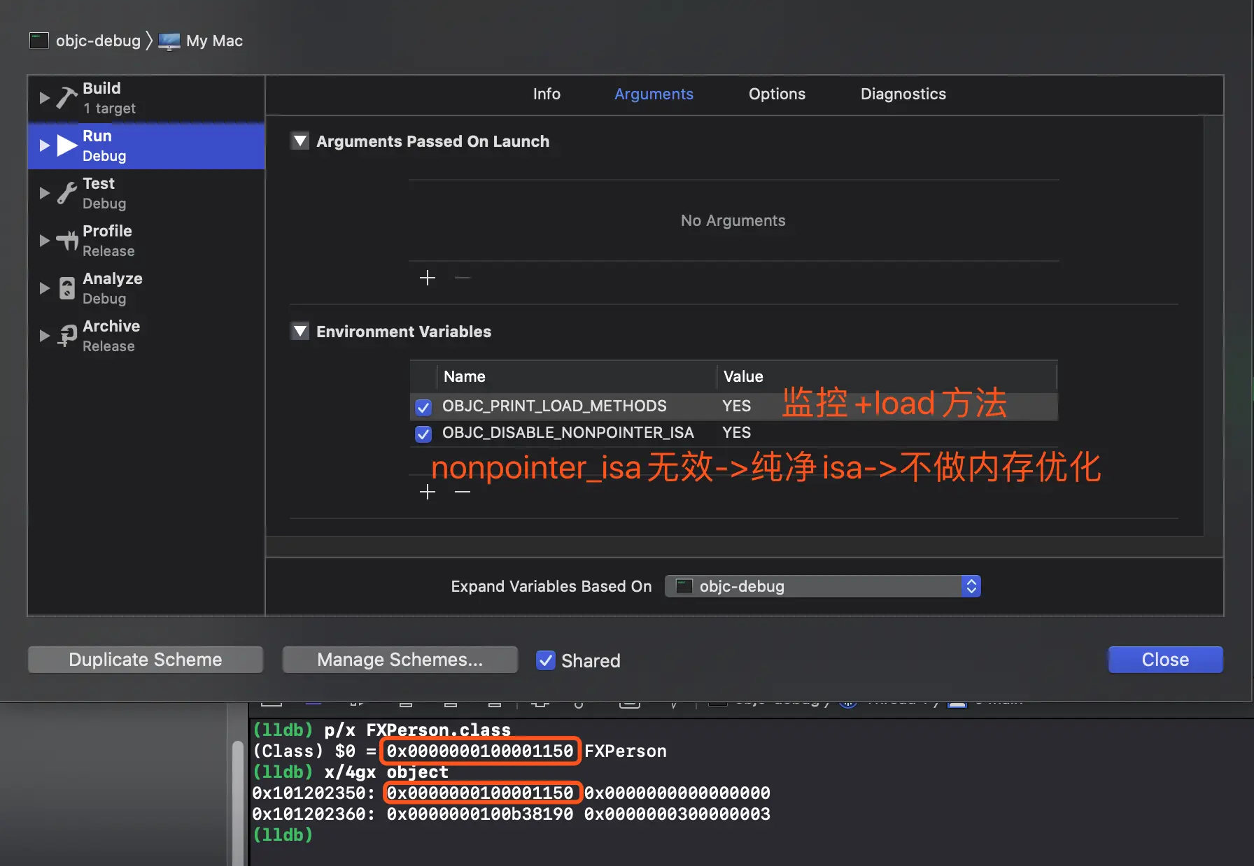Open Expand Variables Based On dropdown
This screenshot has height=866, width=1254.
pyautogui.click(x=823, y=586)
